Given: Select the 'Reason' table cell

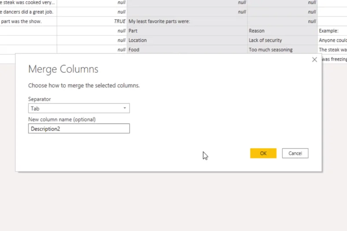Looking at the screenshot, I should point(282,31).
